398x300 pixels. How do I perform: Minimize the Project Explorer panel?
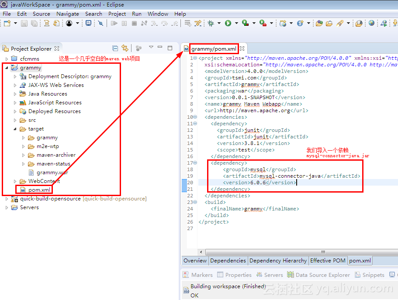[x=160, y=47]
